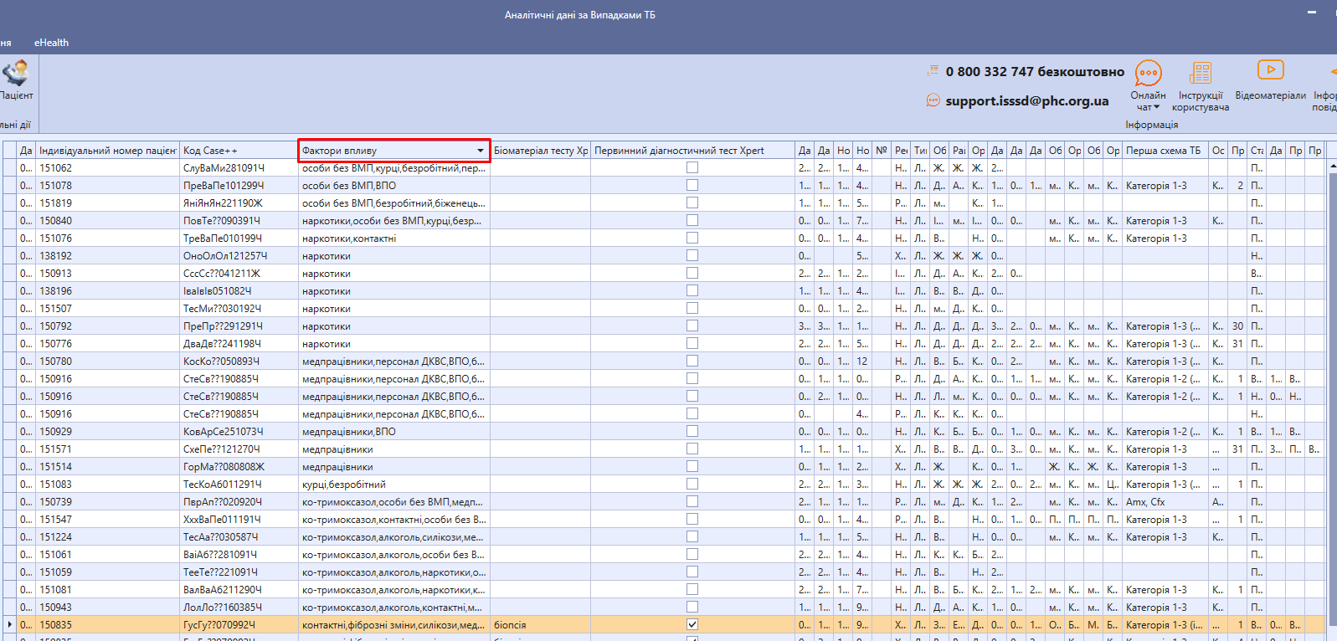Toggle Xpert checkbox in row 151078
This screenshot has width=1337, height=641.
(692, 185)
